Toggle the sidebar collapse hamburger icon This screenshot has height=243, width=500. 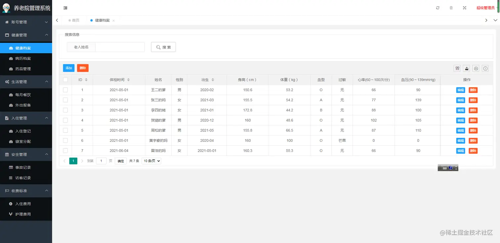coord(65,8)
